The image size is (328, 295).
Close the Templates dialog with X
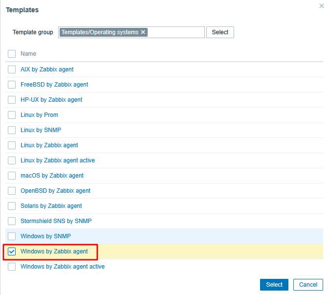(321, 5)
